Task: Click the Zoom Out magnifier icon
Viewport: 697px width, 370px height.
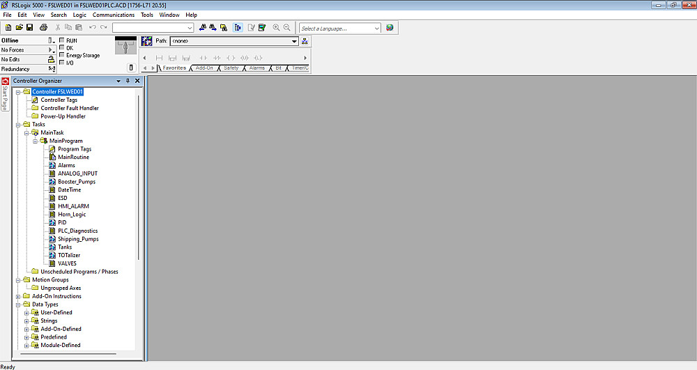Action: point(286,28)
